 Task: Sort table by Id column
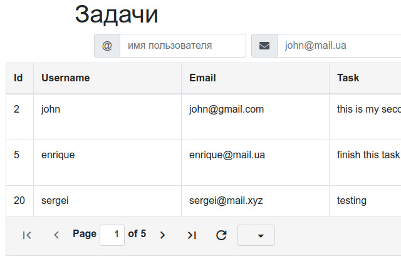click(19, 78)
